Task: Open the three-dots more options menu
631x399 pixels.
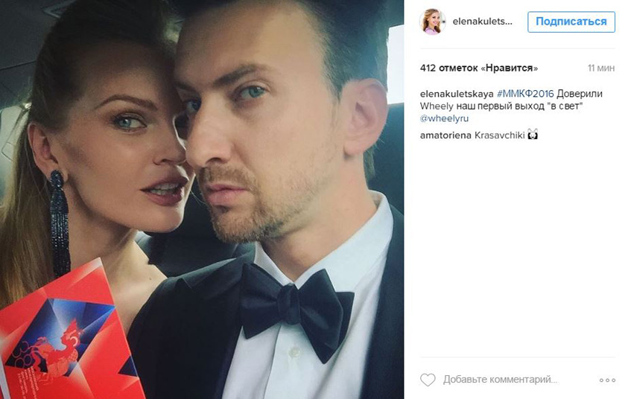Action: 607,380
